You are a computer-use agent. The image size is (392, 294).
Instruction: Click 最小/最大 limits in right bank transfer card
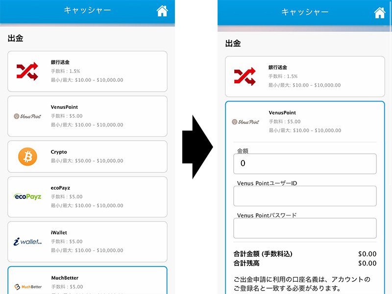[304, 85]
